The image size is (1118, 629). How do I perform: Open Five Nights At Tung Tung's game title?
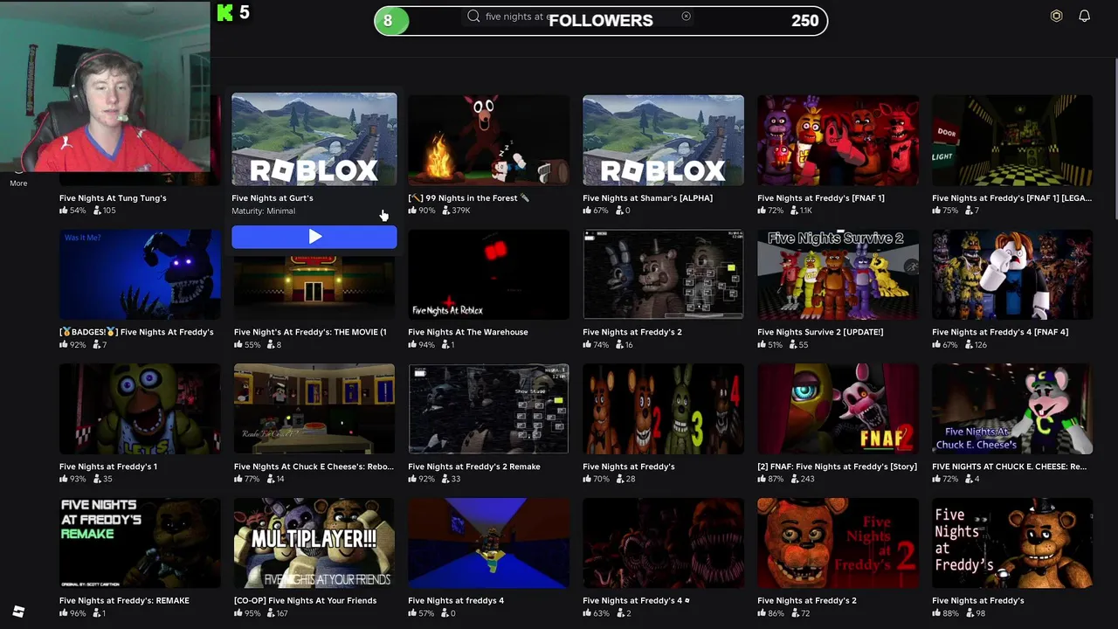pos(113,197)
